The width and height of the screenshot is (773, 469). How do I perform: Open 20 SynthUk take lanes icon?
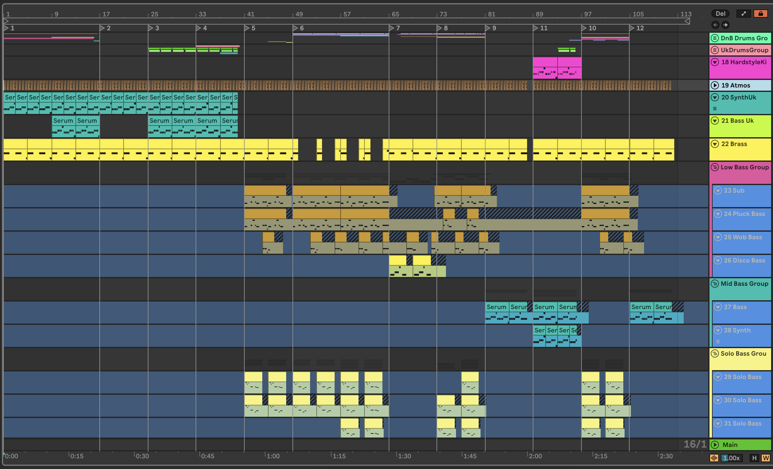[715, 109]
